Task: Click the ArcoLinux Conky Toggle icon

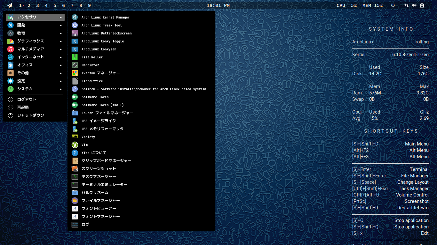Action: [75, 41]
